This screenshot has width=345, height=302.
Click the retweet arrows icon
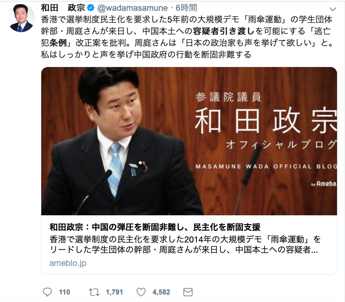point(94,292)
